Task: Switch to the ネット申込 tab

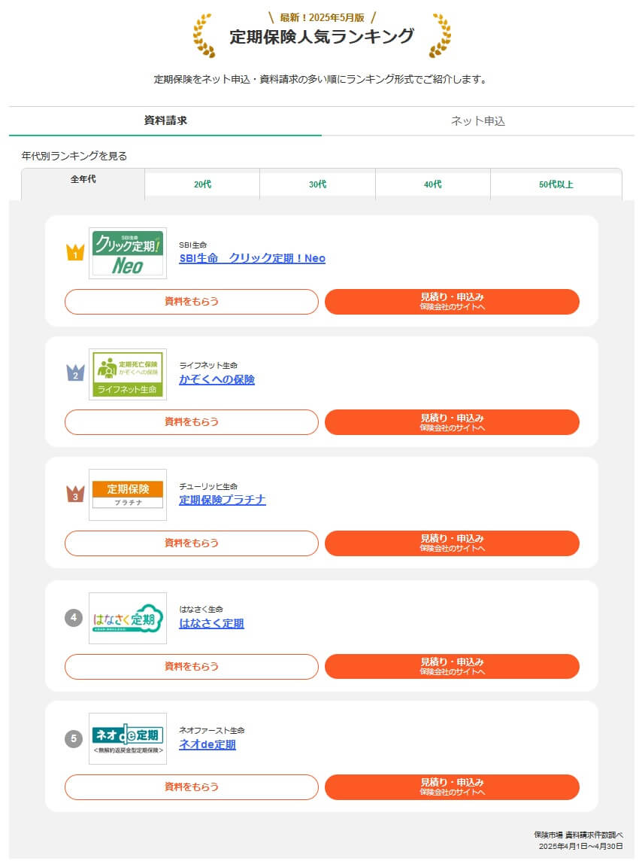Action: tap(478, 121)
